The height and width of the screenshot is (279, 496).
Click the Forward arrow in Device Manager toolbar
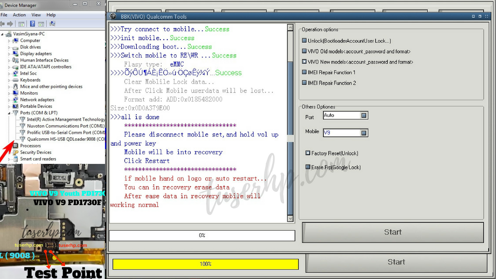tap(11, 24)
